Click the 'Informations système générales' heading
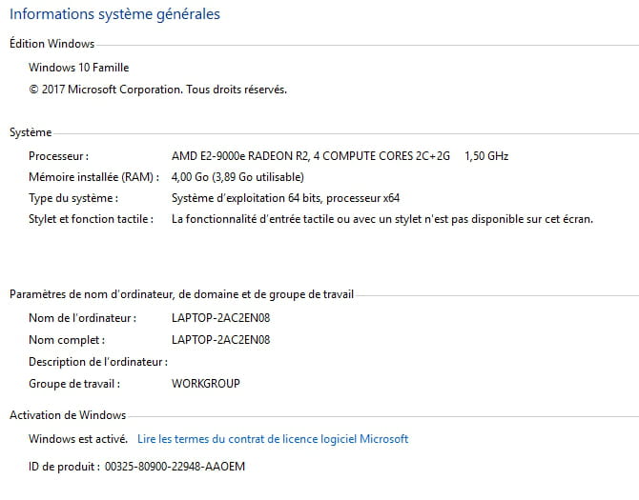Screen dimensions: 639x500 pyautogui.click(x=114, y=14)
